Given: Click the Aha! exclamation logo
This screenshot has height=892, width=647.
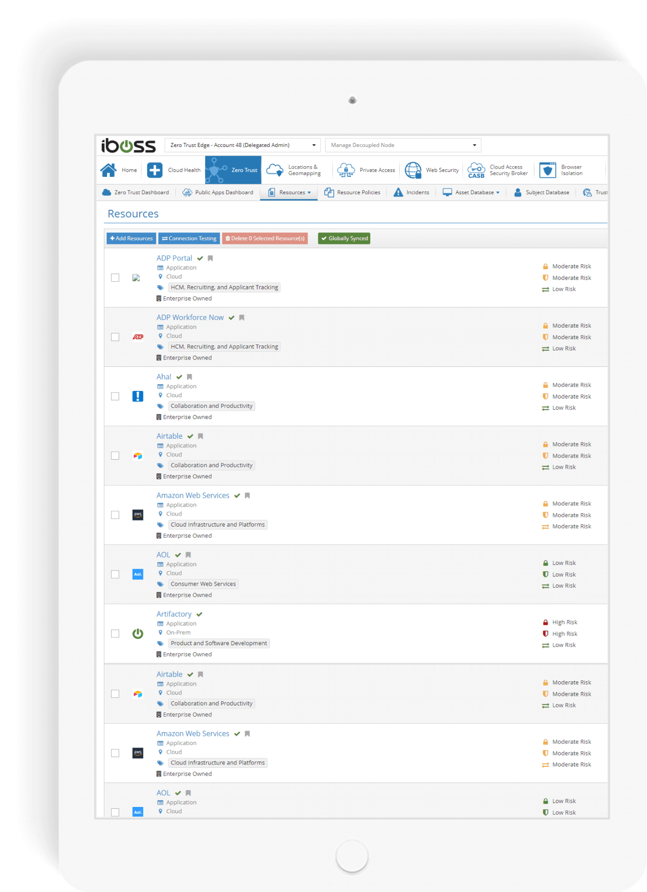Looking at the screenshot, I should [138, 396].
